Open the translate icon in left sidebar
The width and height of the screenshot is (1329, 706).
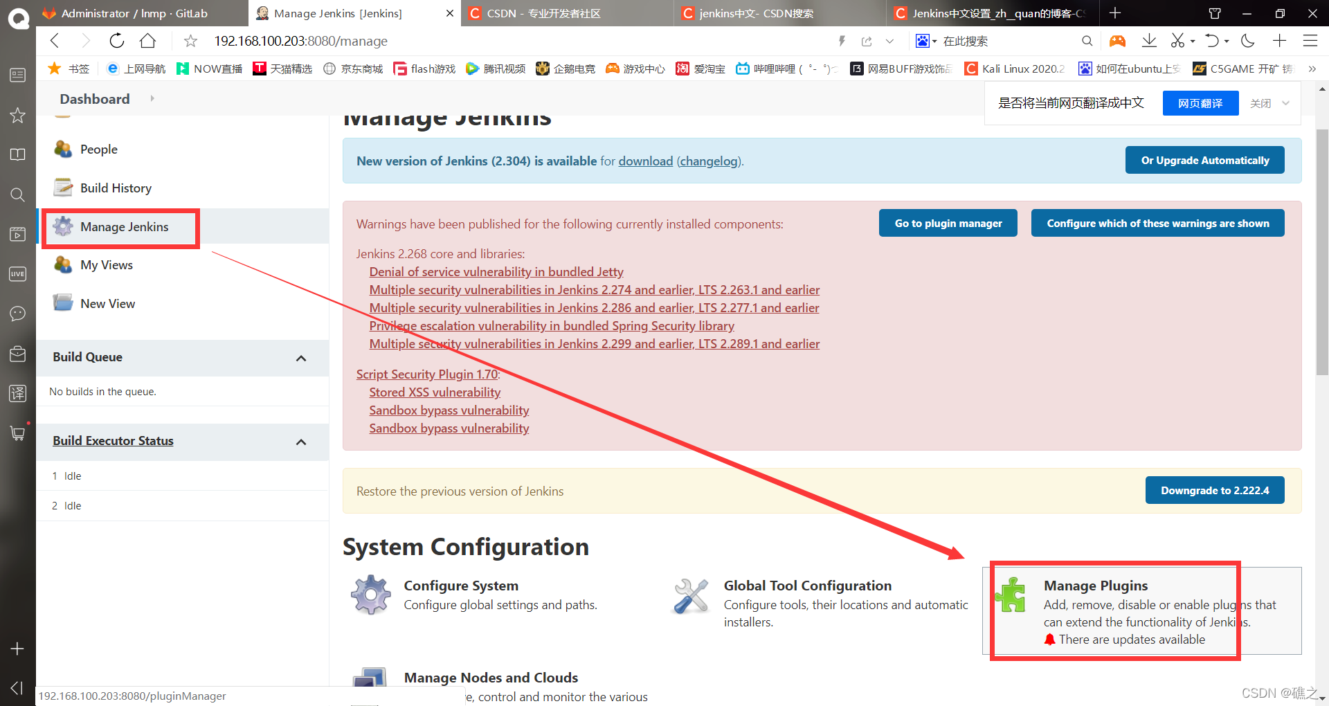[18, 394]
